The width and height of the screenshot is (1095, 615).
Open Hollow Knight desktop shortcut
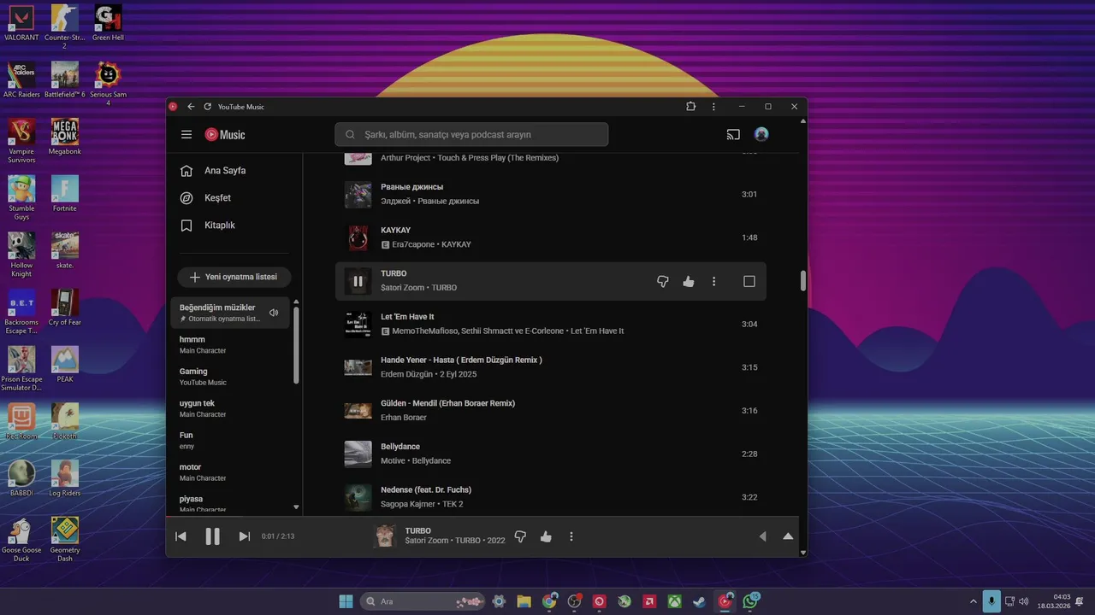[x=21, y=255]
